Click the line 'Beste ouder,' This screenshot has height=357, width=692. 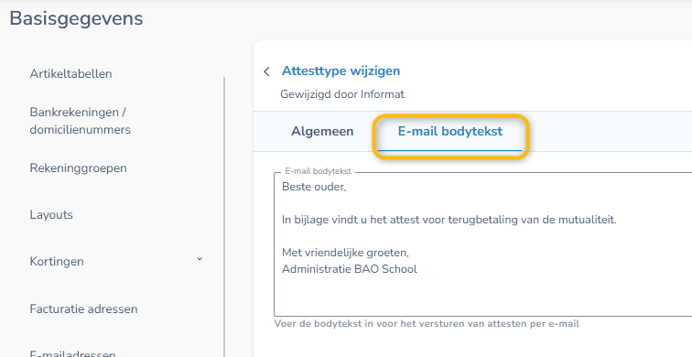point(314,187)
